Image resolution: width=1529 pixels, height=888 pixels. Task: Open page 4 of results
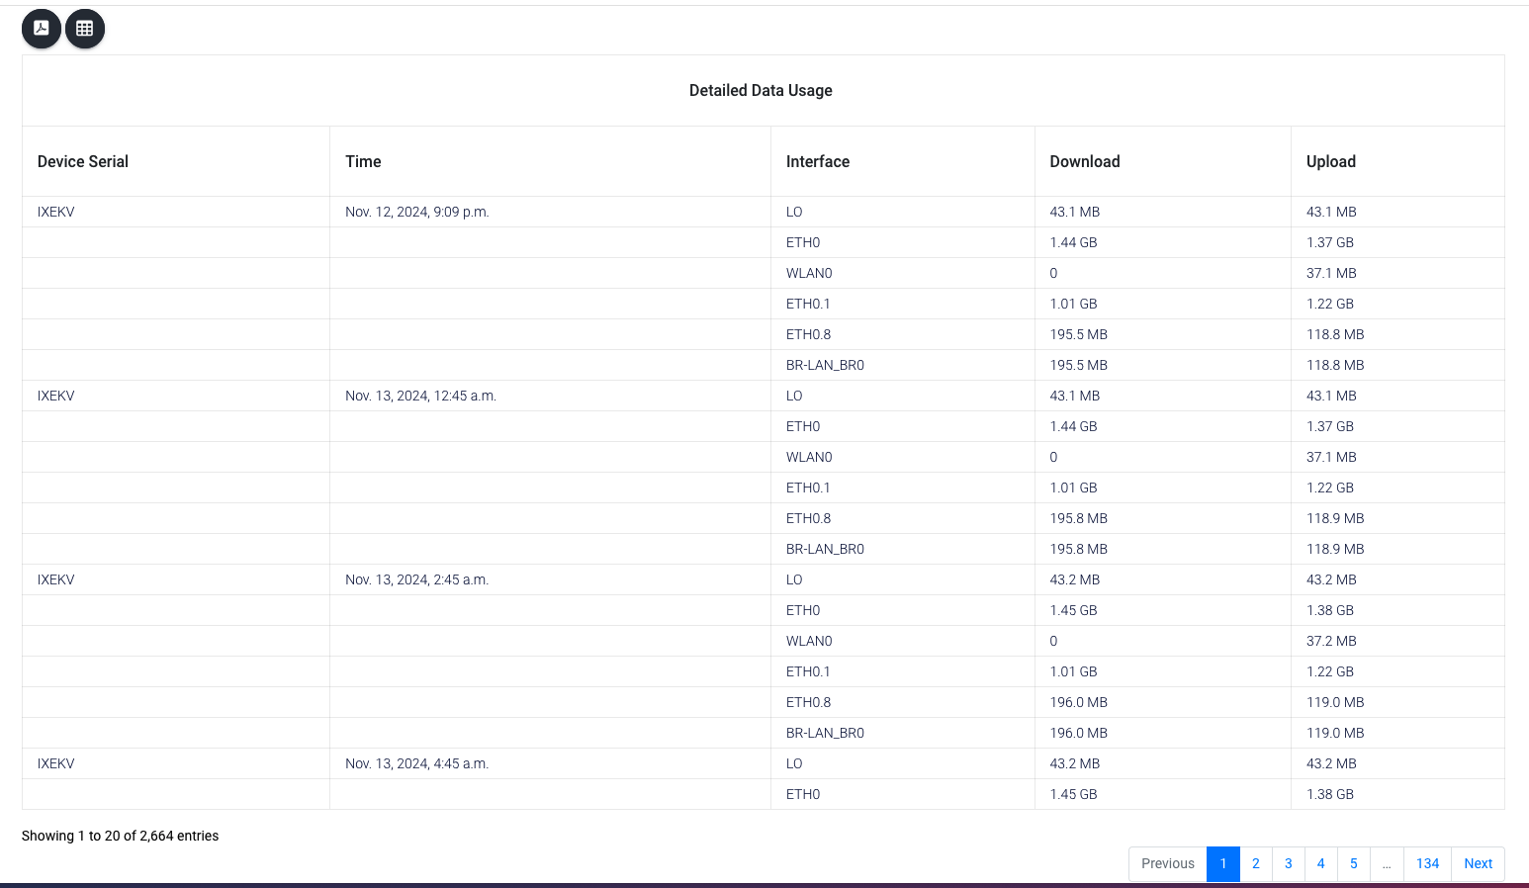pos(1320,863)
